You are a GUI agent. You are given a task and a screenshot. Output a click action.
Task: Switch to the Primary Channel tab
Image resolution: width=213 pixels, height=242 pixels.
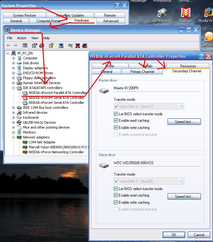(x=142, y=72)
